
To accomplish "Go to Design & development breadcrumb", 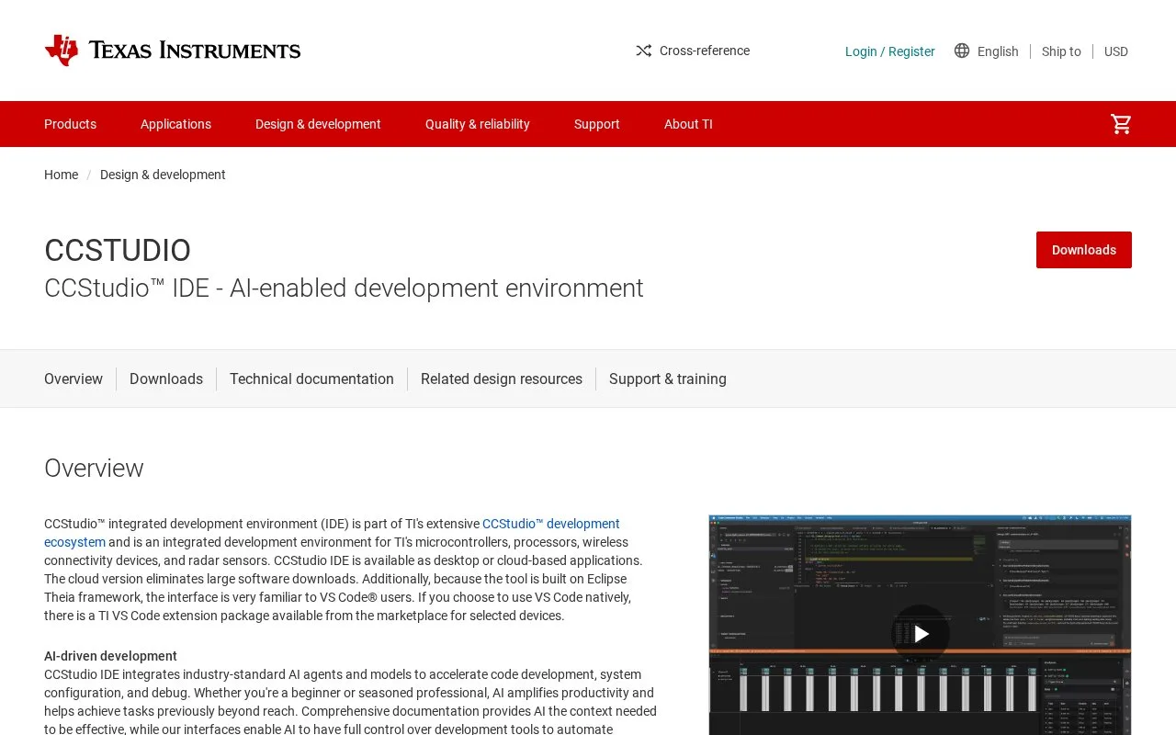I will (163, 175).
